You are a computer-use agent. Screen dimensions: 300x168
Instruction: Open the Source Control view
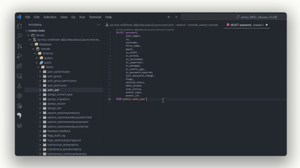[x=19, y=46]
